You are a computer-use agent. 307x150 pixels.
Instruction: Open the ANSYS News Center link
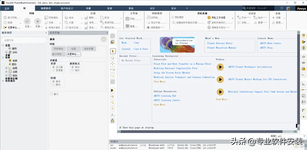pyautogui.click(x=270, y=43)
